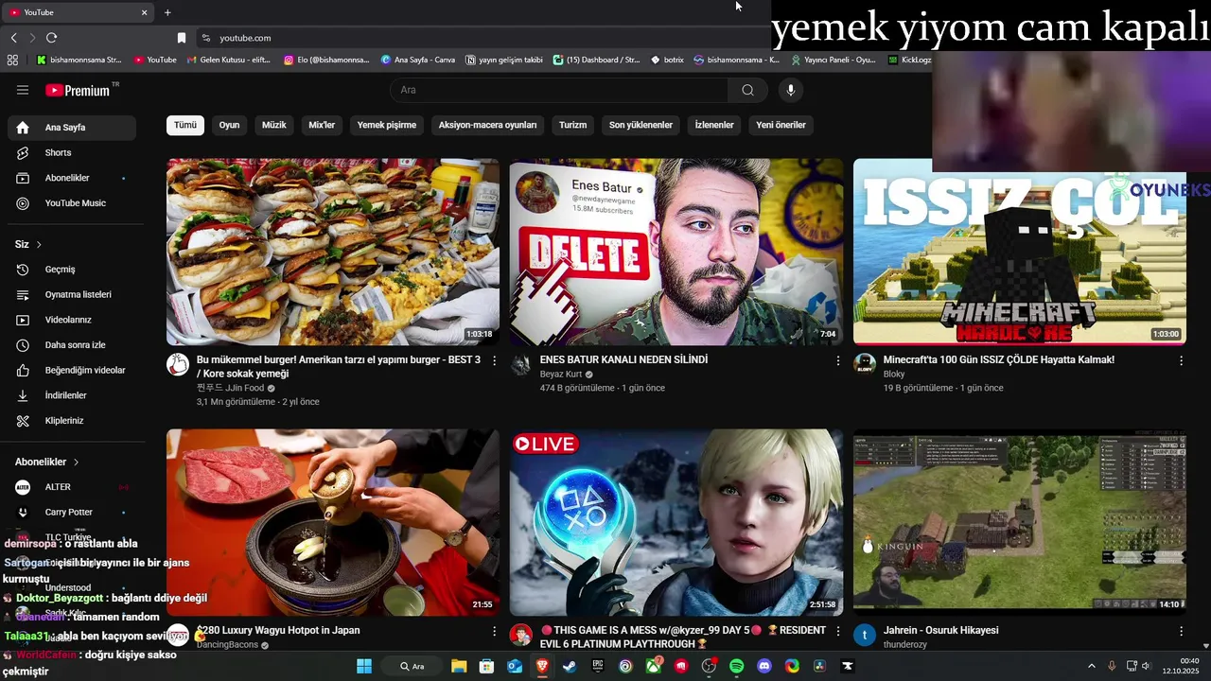Play the burger video thumbnail
This screenshot has height=681, width=1211.
click(x=333, y=252)
